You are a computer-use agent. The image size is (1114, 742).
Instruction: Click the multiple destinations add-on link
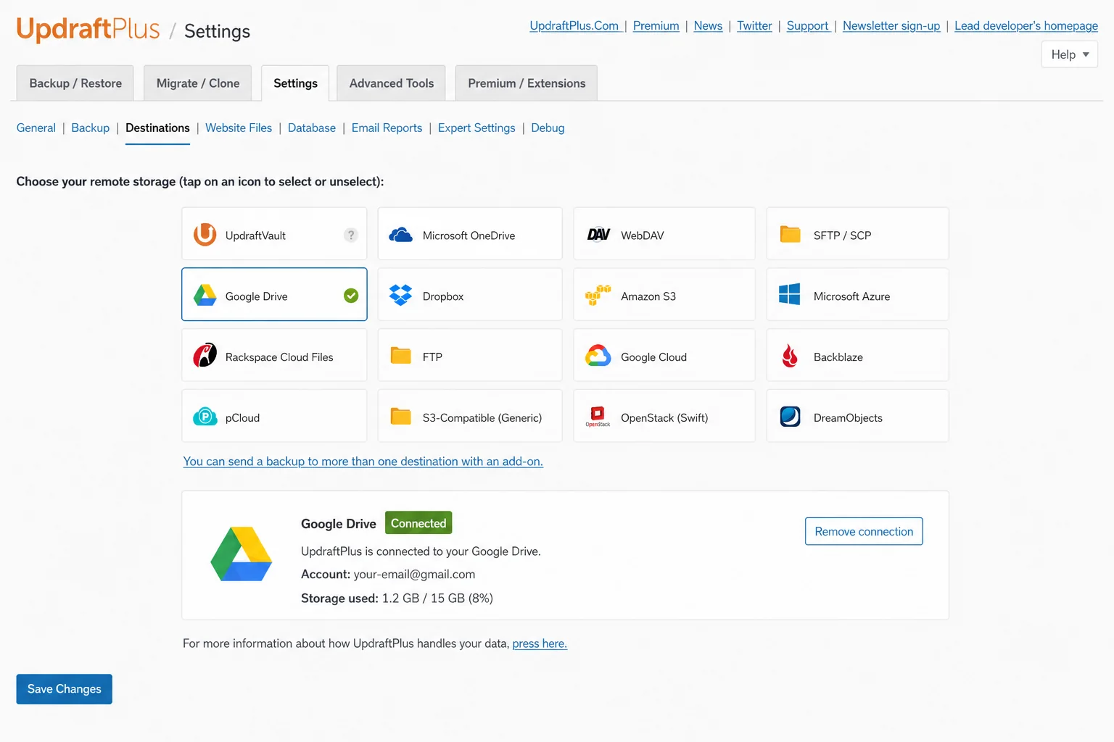[x=363, y=462]
